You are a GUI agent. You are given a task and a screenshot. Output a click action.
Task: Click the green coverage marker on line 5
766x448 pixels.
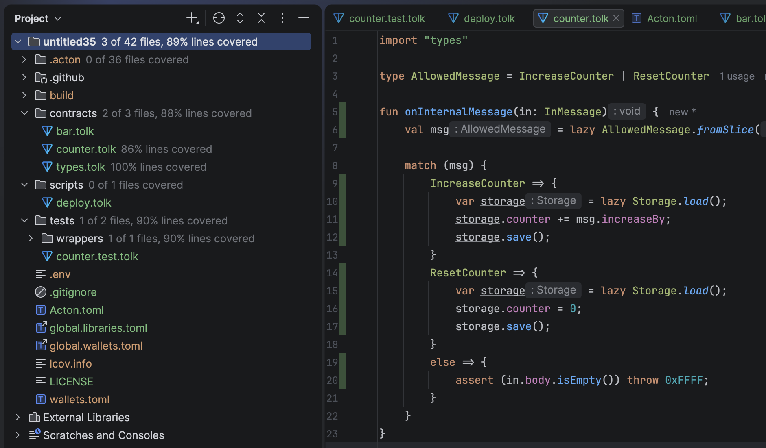coord(343,112)
